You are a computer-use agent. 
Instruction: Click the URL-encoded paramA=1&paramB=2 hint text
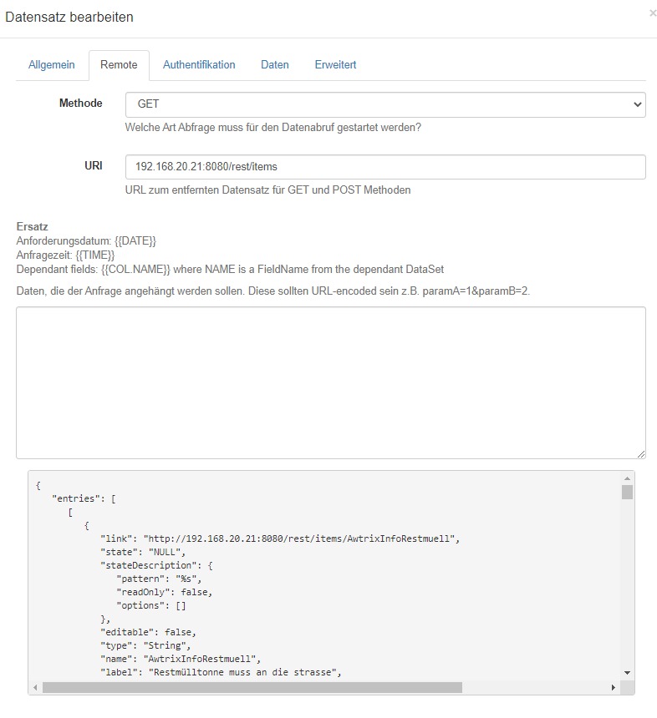click(273, 291)
